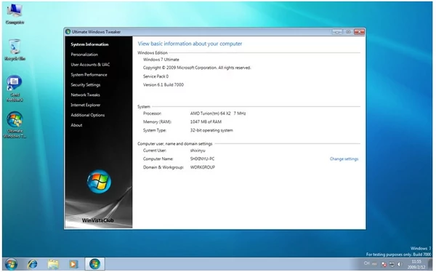436x272 pixels.
Task: Click the Microsoft copyright notice text
Action: (x=197, y=68)
